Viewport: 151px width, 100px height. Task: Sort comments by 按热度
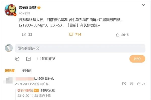click(x=10, y=70)
